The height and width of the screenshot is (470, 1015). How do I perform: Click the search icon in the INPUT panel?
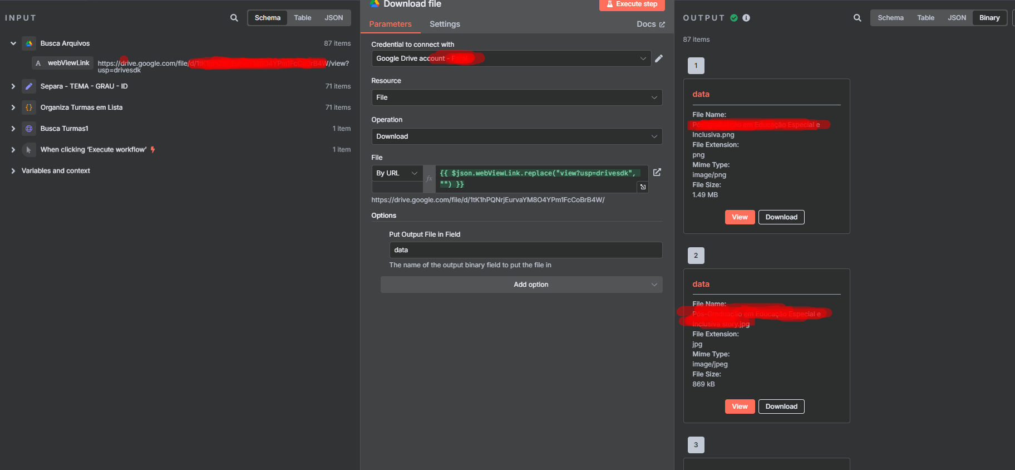pyautogui.click(x=234, y=18)
